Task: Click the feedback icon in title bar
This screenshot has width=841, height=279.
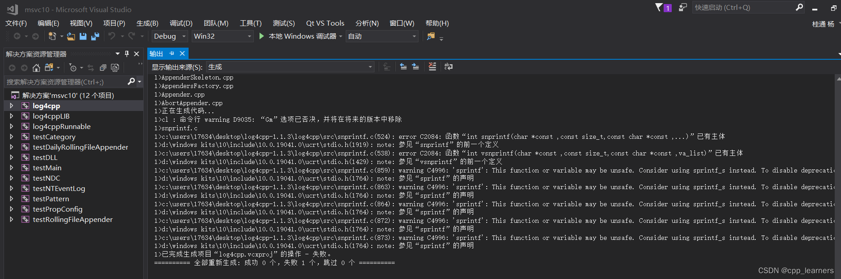Action: click(x=682, y=8)
